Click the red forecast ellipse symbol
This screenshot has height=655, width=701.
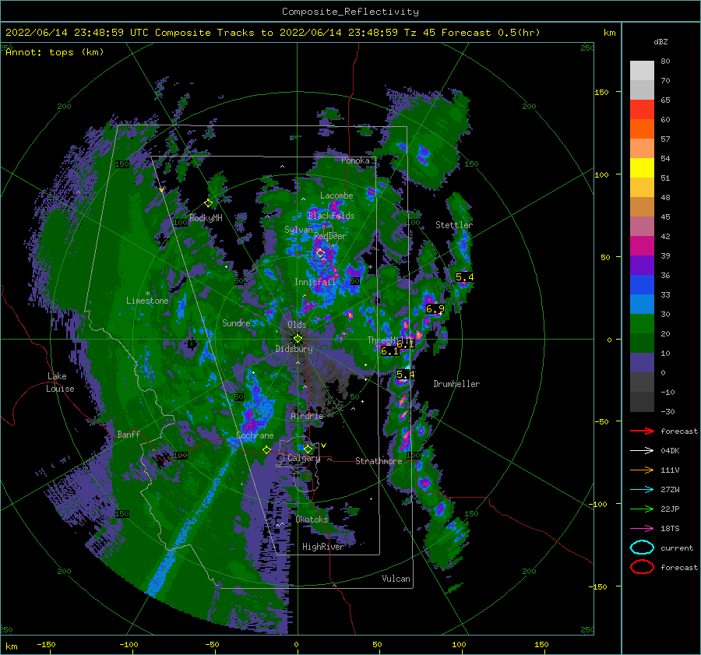pyautogui.click(x=642, y=567)
